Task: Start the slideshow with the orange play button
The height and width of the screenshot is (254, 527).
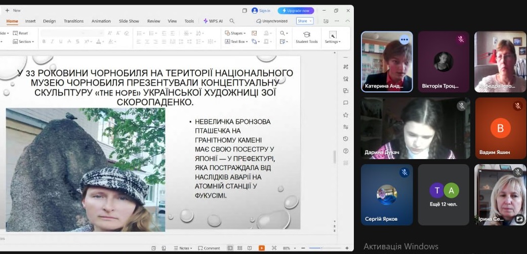Action: [x=261, y=248]
